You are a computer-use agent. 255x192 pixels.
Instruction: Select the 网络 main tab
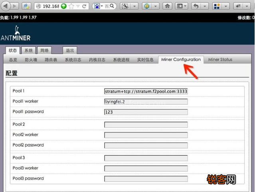44,50
